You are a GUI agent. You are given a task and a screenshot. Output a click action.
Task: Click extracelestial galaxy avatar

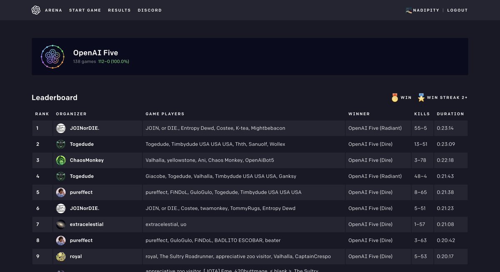click(x=61, y=225)
